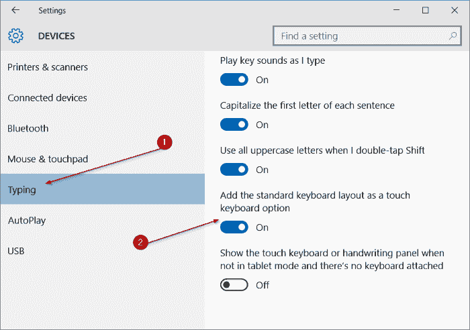The image size is (470, 330).
Task: Type in the Find a setting box
Action: tap(359, 36)
